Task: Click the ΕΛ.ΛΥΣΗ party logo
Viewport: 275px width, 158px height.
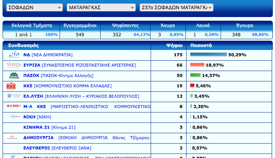Action: click(14, 96)
